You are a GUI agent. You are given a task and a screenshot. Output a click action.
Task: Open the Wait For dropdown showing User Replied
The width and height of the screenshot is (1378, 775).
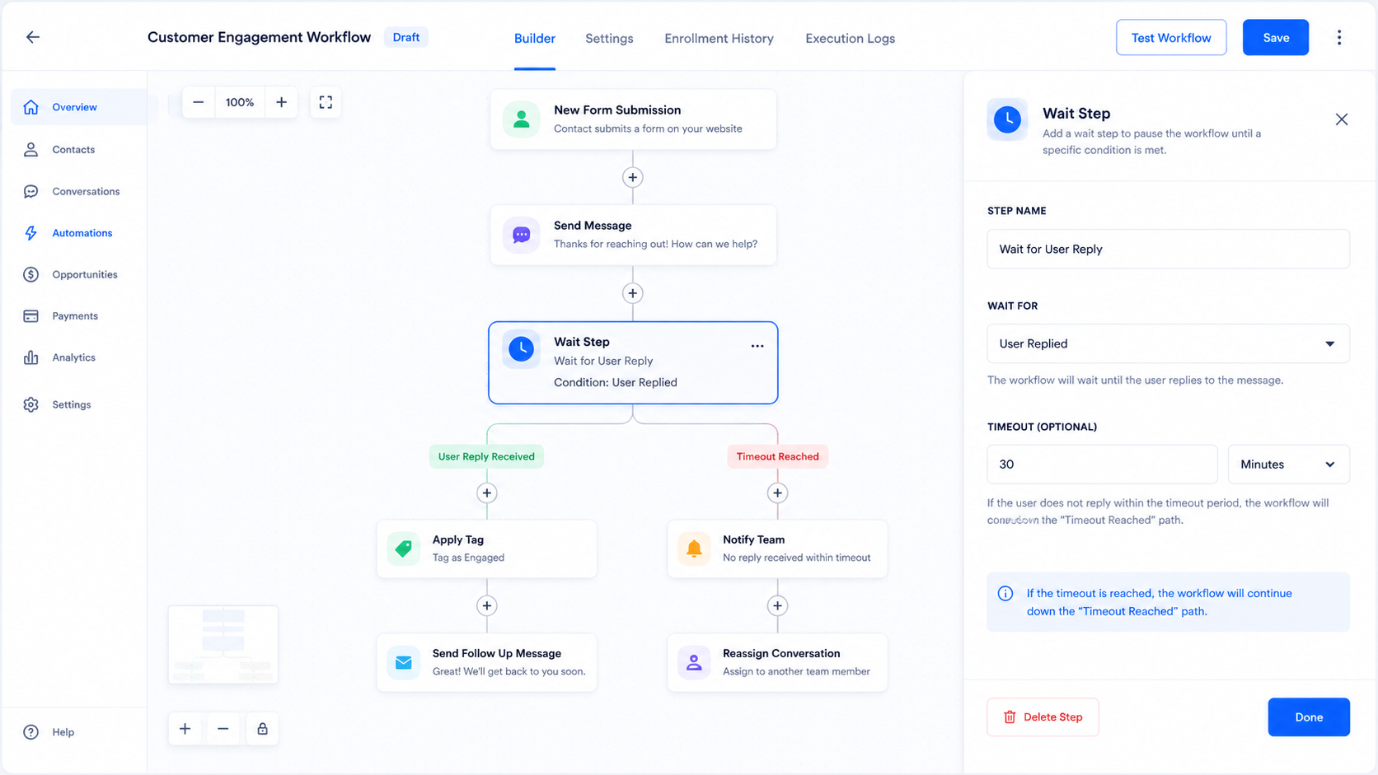tap(1168, 343)
